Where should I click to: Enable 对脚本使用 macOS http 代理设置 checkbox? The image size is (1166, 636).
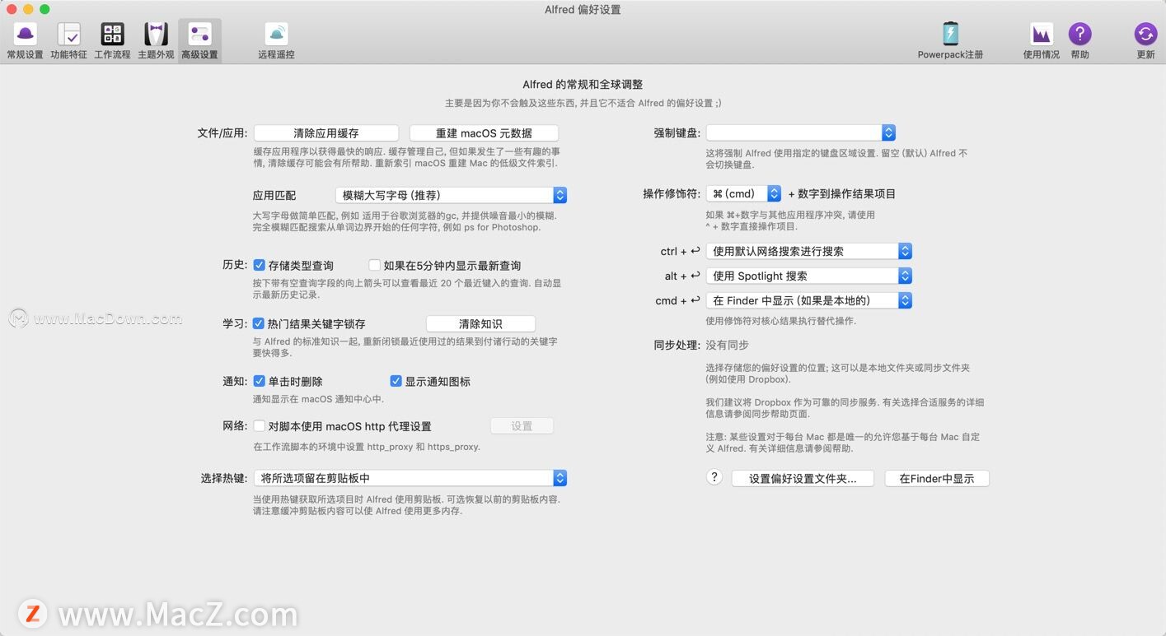(259, 426)
